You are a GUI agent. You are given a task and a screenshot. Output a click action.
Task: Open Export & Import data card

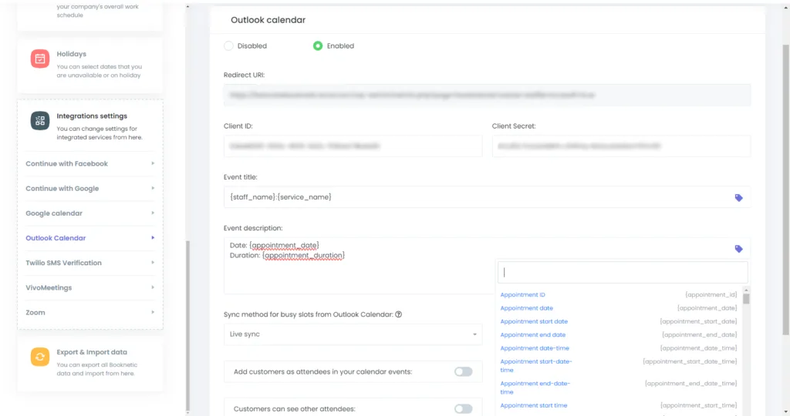(x=90, y=363)
